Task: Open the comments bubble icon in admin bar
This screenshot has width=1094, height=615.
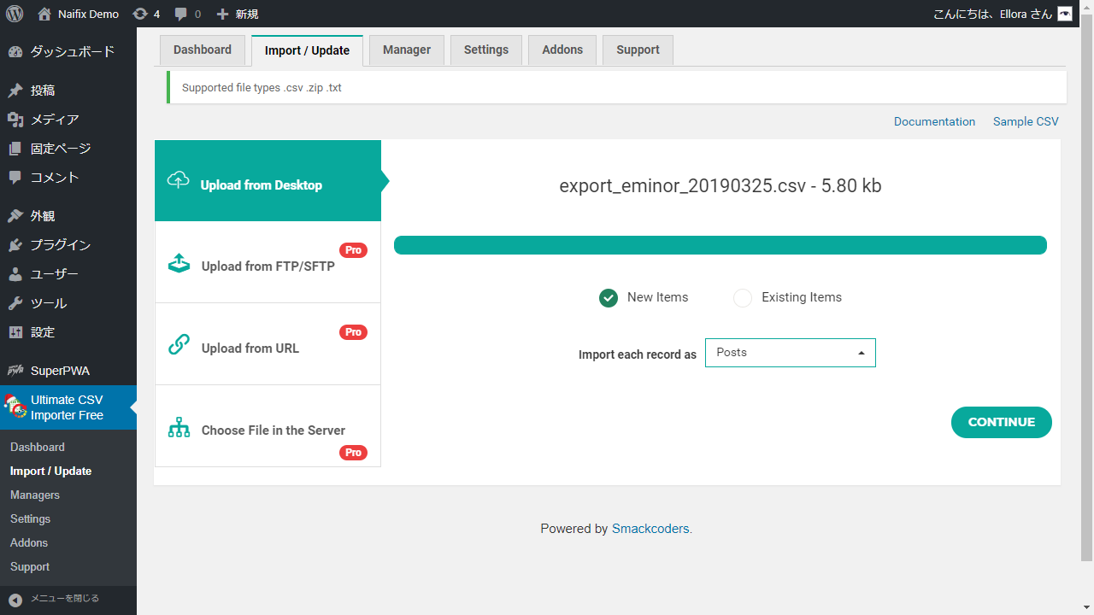Action: click(x=180, y=14)
